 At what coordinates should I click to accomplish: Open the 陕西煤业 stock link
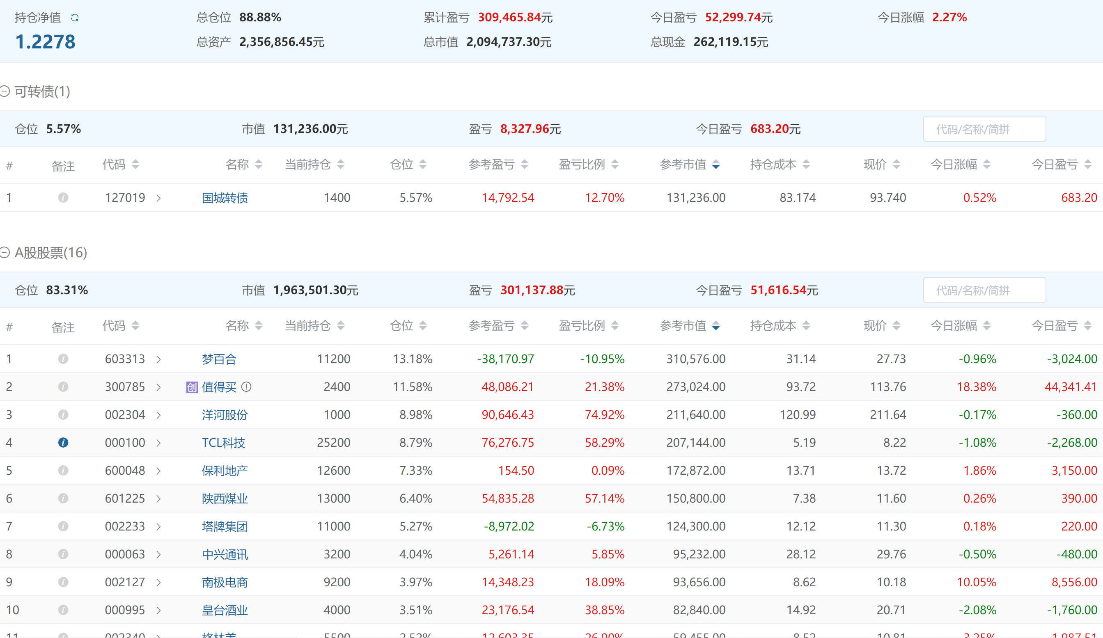pos(225,499)
